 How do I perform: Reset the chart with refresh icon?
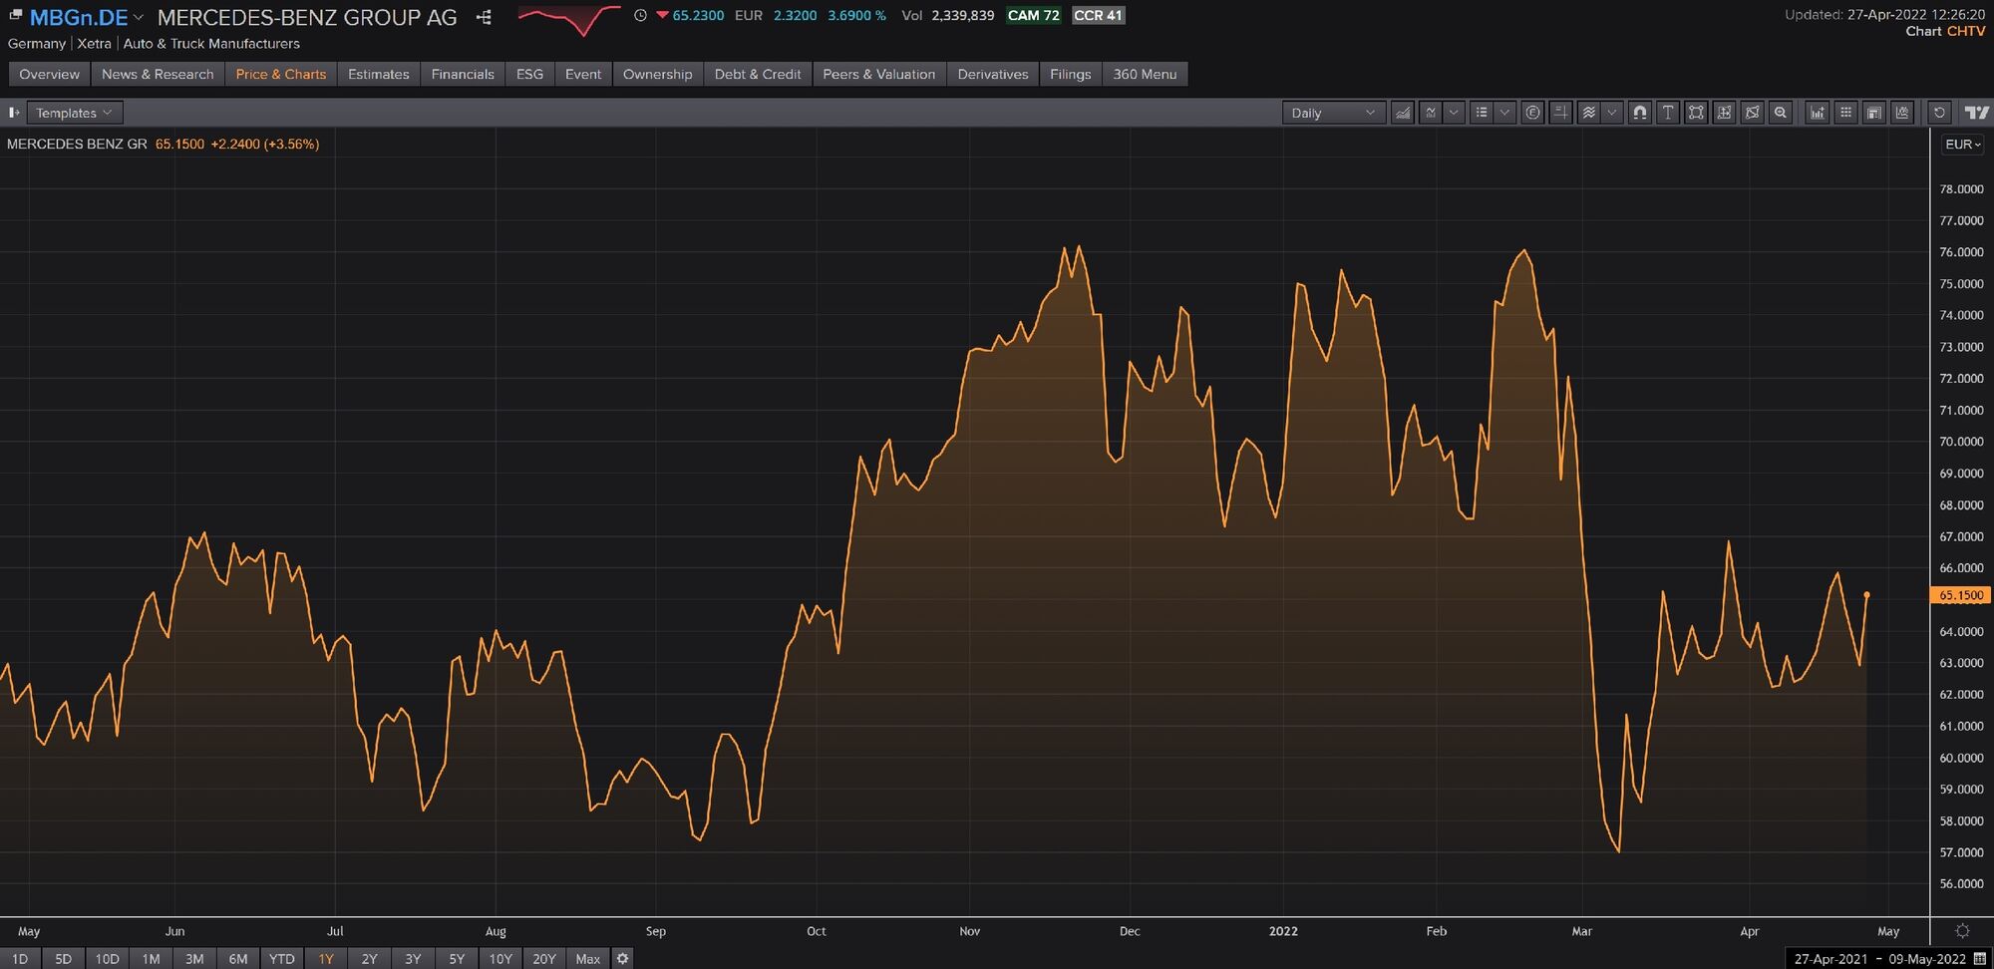point(1939,113)
